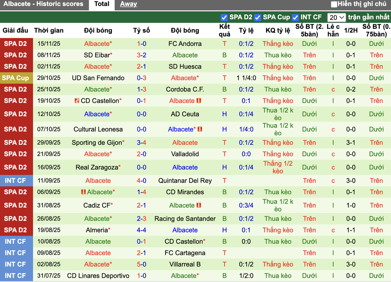
Task: Click the date 21/09/25
Action: tap(49, 154)
